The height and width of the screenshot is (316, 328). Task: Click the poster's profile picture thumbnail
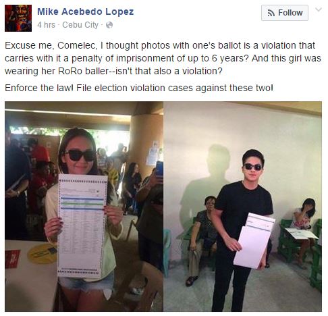point(18,18)
